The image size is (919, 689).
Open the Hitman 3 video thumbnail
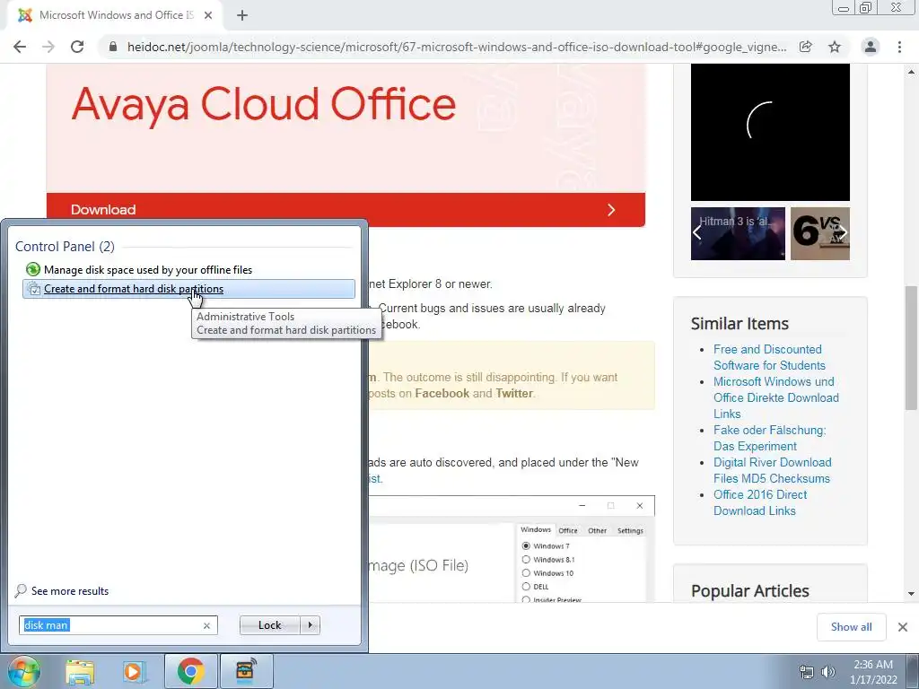tap(738, 233)
